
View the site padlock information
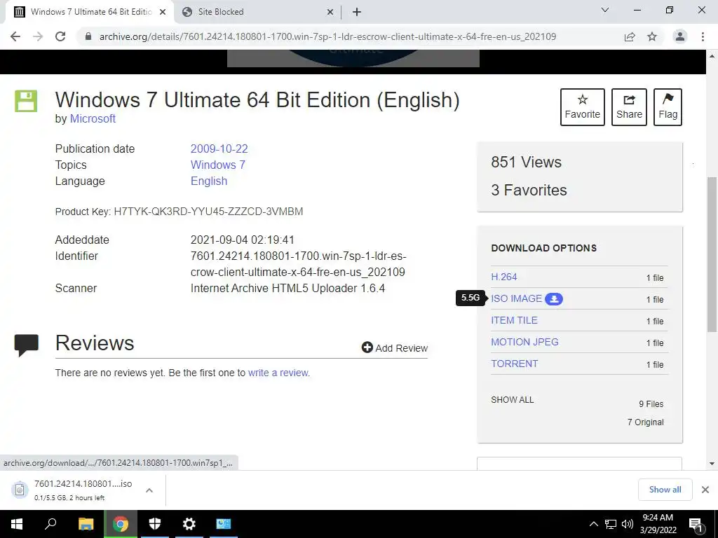coord(88,36)
